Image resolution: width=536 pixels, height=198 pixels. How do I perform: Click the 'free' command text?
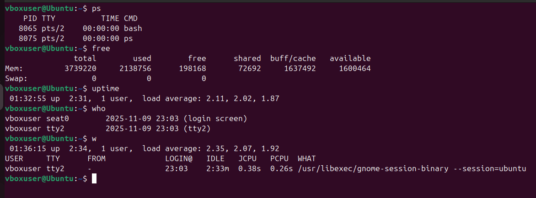pos(101,48)
